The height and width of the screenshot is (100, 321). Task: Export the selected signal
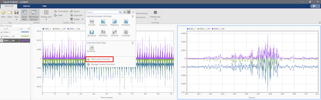pos(75,11)
